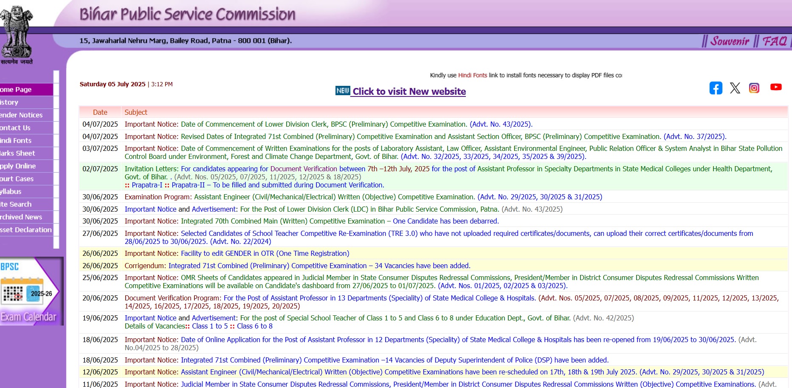The height and width of the screenshot is (388, 792).
Task: Click the Souvenir header link
Action: coord(730,41)
